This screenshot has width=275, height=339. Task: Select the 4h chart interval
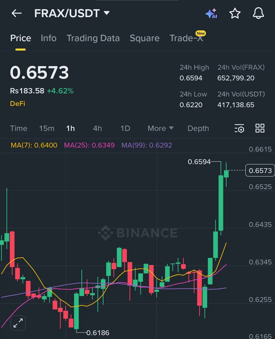click(x=97, y=128)
